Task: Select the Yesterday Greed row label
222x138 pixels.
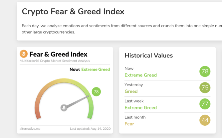Action: 131,91
